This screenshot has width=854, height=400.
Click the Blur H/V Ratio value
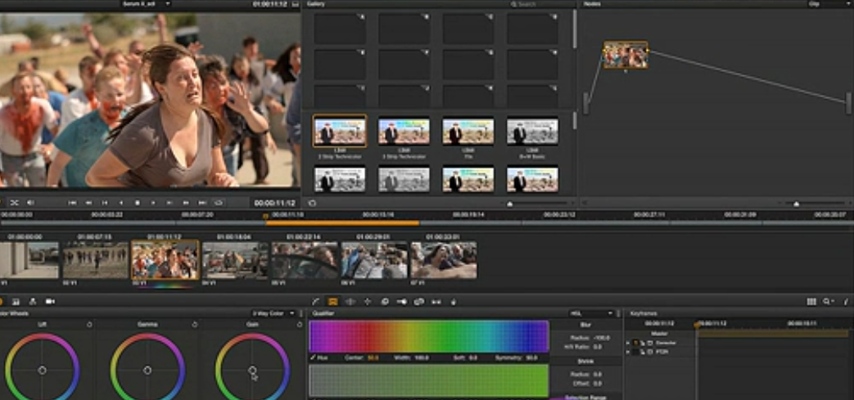598,346
